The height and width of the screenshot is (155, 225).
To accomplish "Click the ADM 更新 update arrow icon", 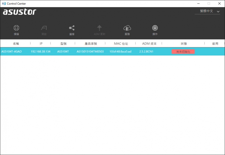I will pyautogui.click(x=99, y=28).
